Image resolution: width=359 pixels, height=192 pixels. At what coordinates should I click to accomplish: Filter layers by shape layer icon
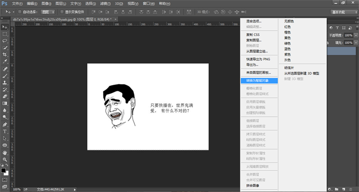point(344,28)
